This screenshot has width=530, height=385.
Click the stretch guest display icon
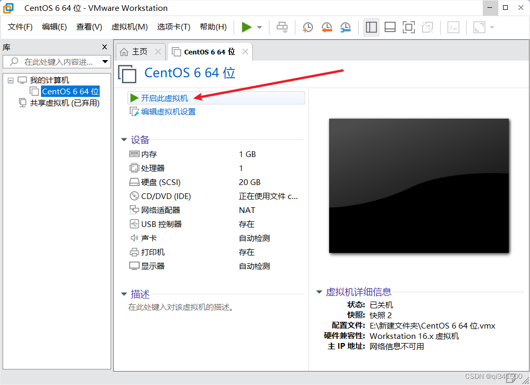point(479,27)
